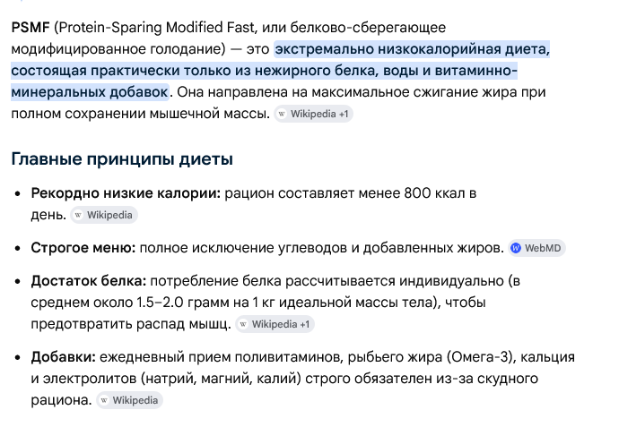619x427 pixels.
Task: Click the Wikipedia icon after 'распад мышц.'
Action: coord(243,324)
